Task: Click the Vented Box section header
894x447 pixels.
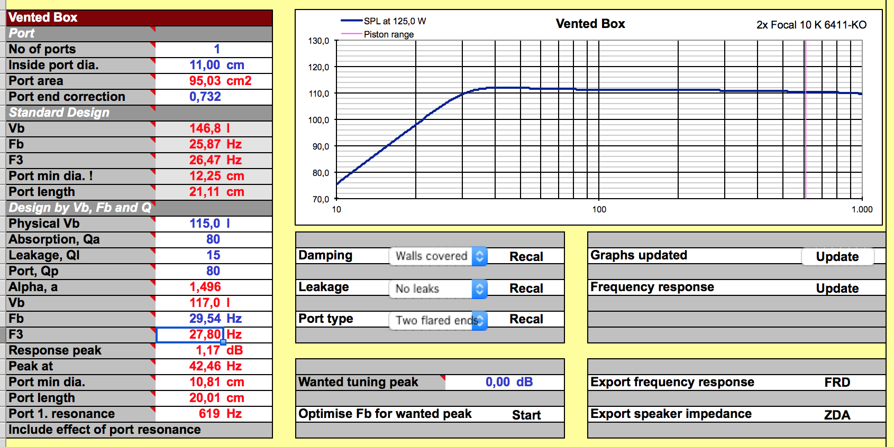Action: pos(140,17)
